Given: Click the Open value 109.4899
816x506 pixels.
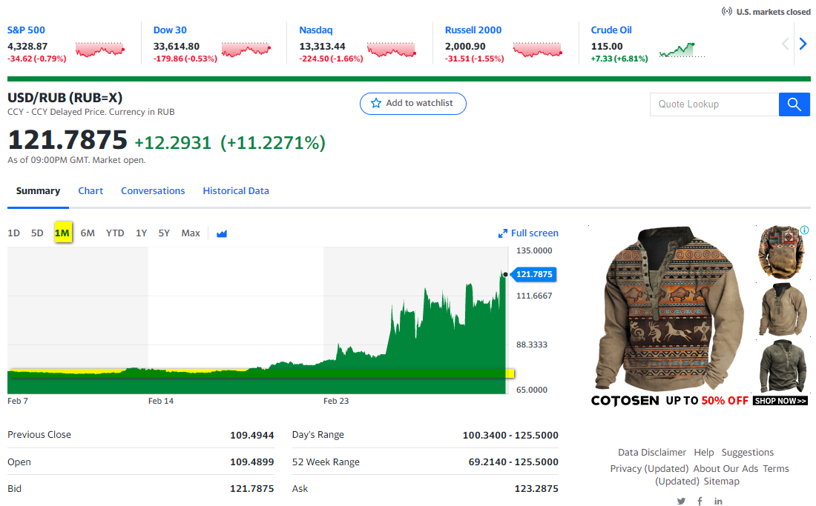Looking at the screenshot, I should (x=252, y=462).
